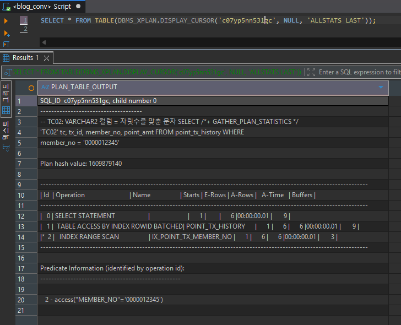The width and height of the screenshot is (401, 325).
Task: Click the 'Predicate Information' row
Action: (213, 268)
